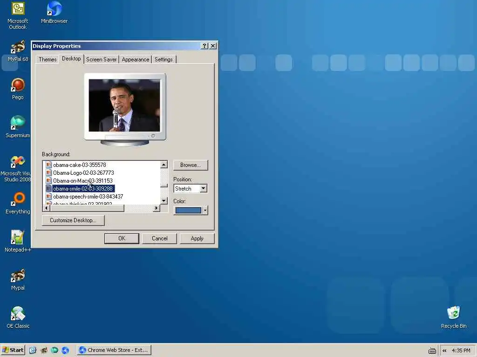The image size is (477, 357).
Task: Click Apply in Display Properties
Action: click(197, 238)
